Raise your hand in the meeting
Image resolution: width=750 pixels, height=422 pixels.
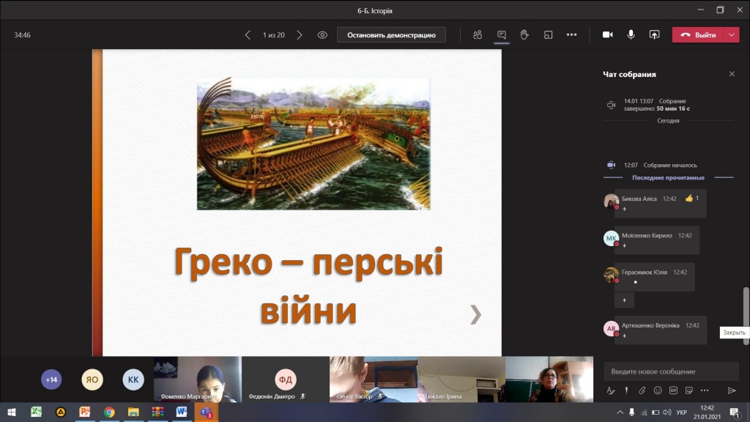point(524,35)
